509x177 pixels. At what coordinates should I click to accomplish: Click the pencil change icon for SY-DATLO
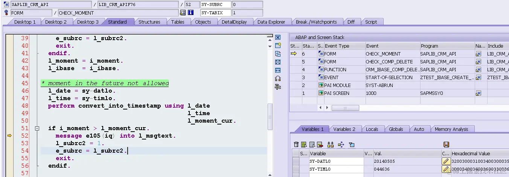tap(446, 161)
